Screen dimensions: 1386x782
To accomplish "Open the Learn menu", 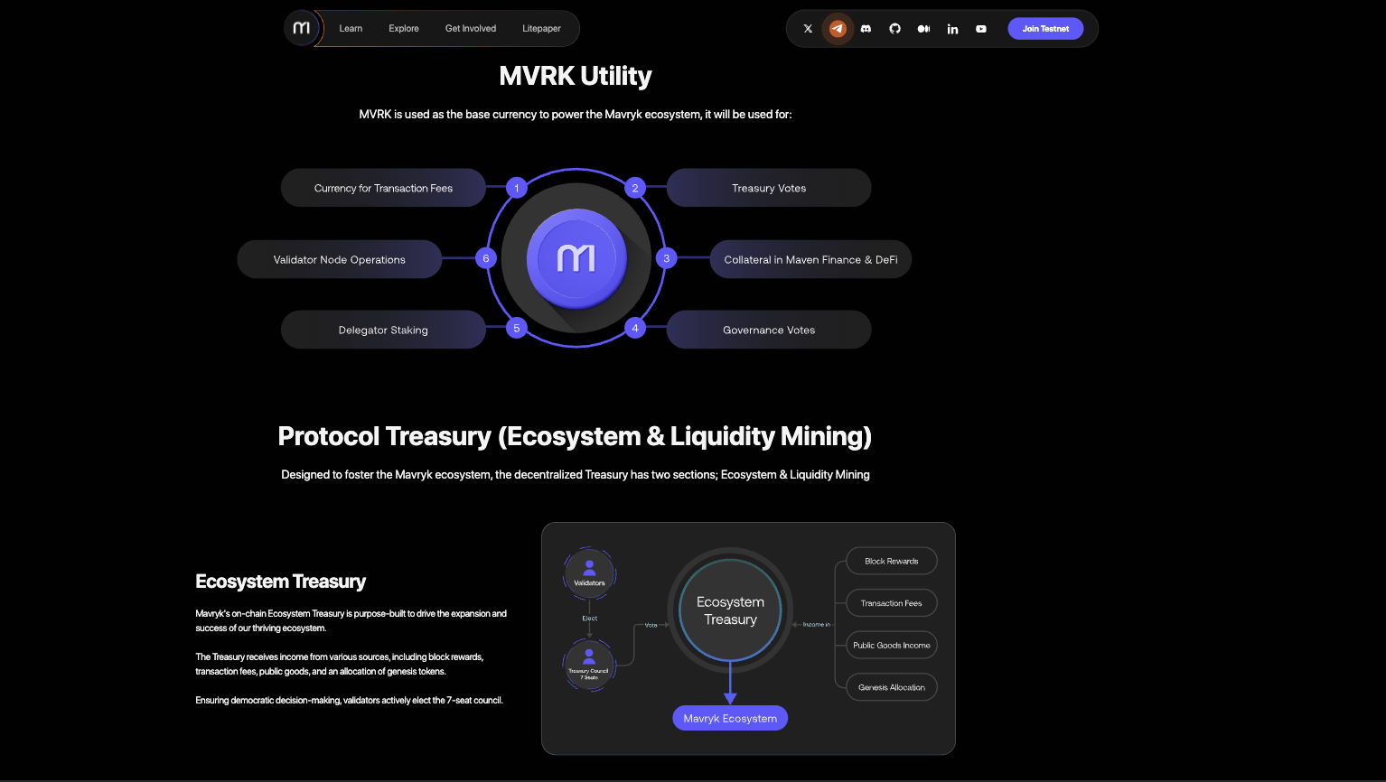I will pyautogui.click(x=351, y=29).
